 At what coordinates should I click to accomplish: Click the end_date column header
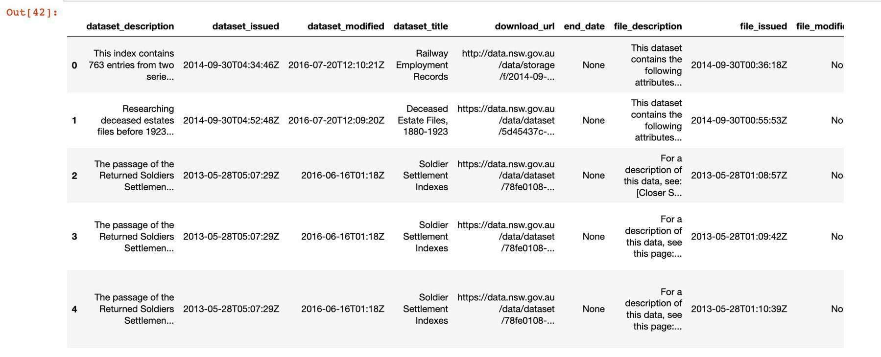(584, 26)
